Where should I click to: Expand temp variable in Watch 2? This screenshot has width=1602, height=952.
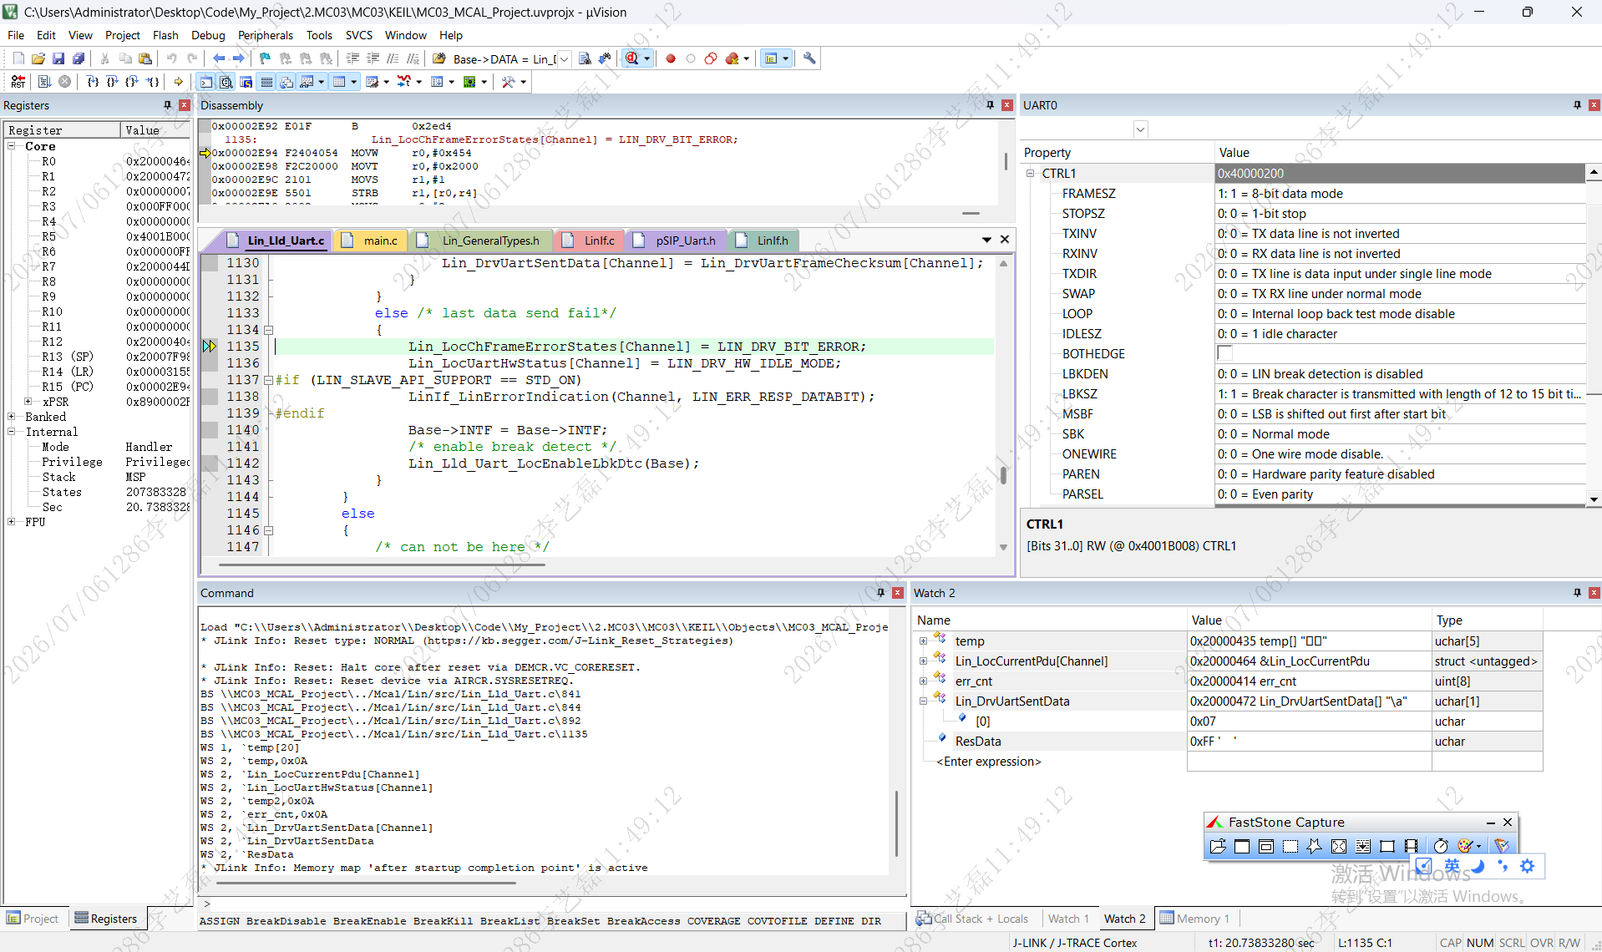coord(923,641)
